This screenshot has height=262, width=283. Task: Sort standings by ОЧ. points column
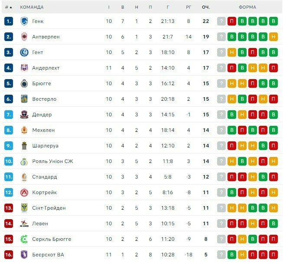point(205,7)
